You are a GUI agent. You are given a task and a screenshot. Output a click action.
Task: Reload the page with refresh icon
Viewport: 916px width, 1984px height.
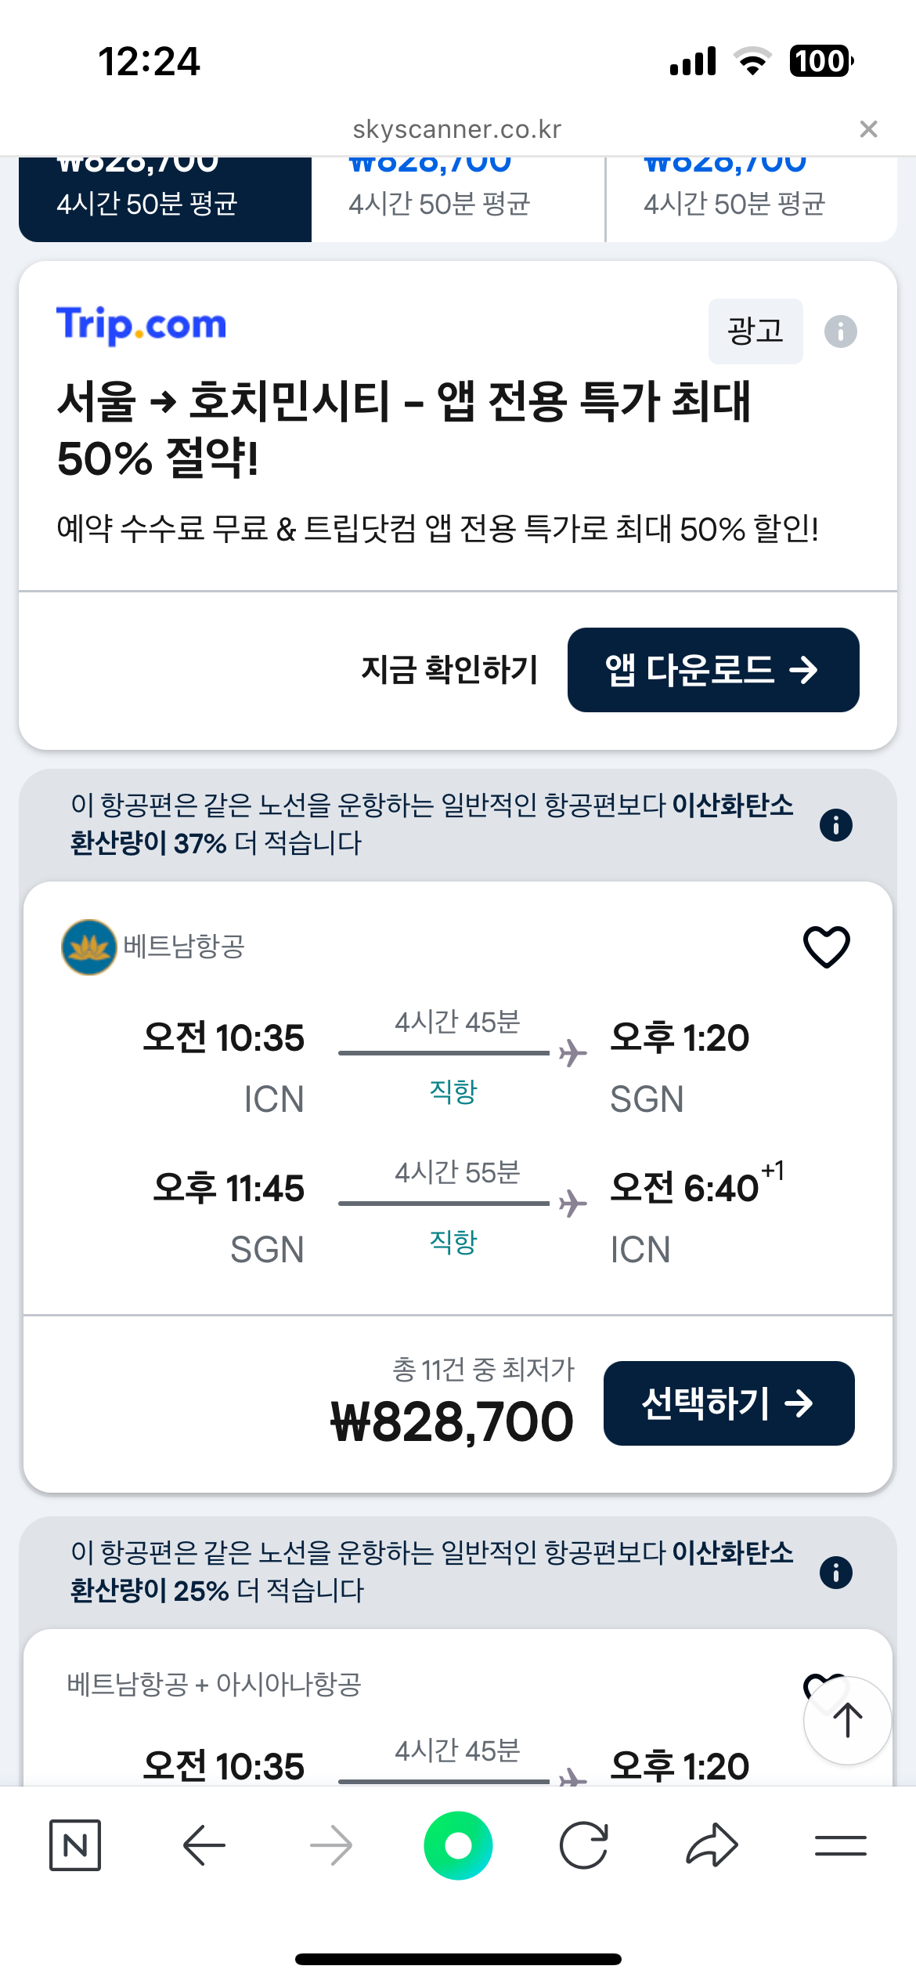click(x=584, y=1845)
